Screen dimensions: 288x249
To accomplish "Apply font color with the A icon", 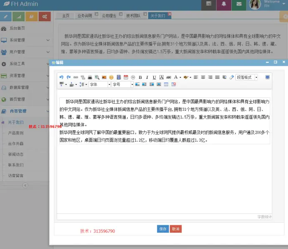I will point(176,77).
